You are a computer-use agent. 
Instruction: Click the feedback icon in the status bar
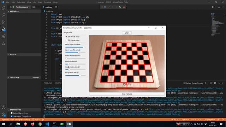(x=219, y=120)
